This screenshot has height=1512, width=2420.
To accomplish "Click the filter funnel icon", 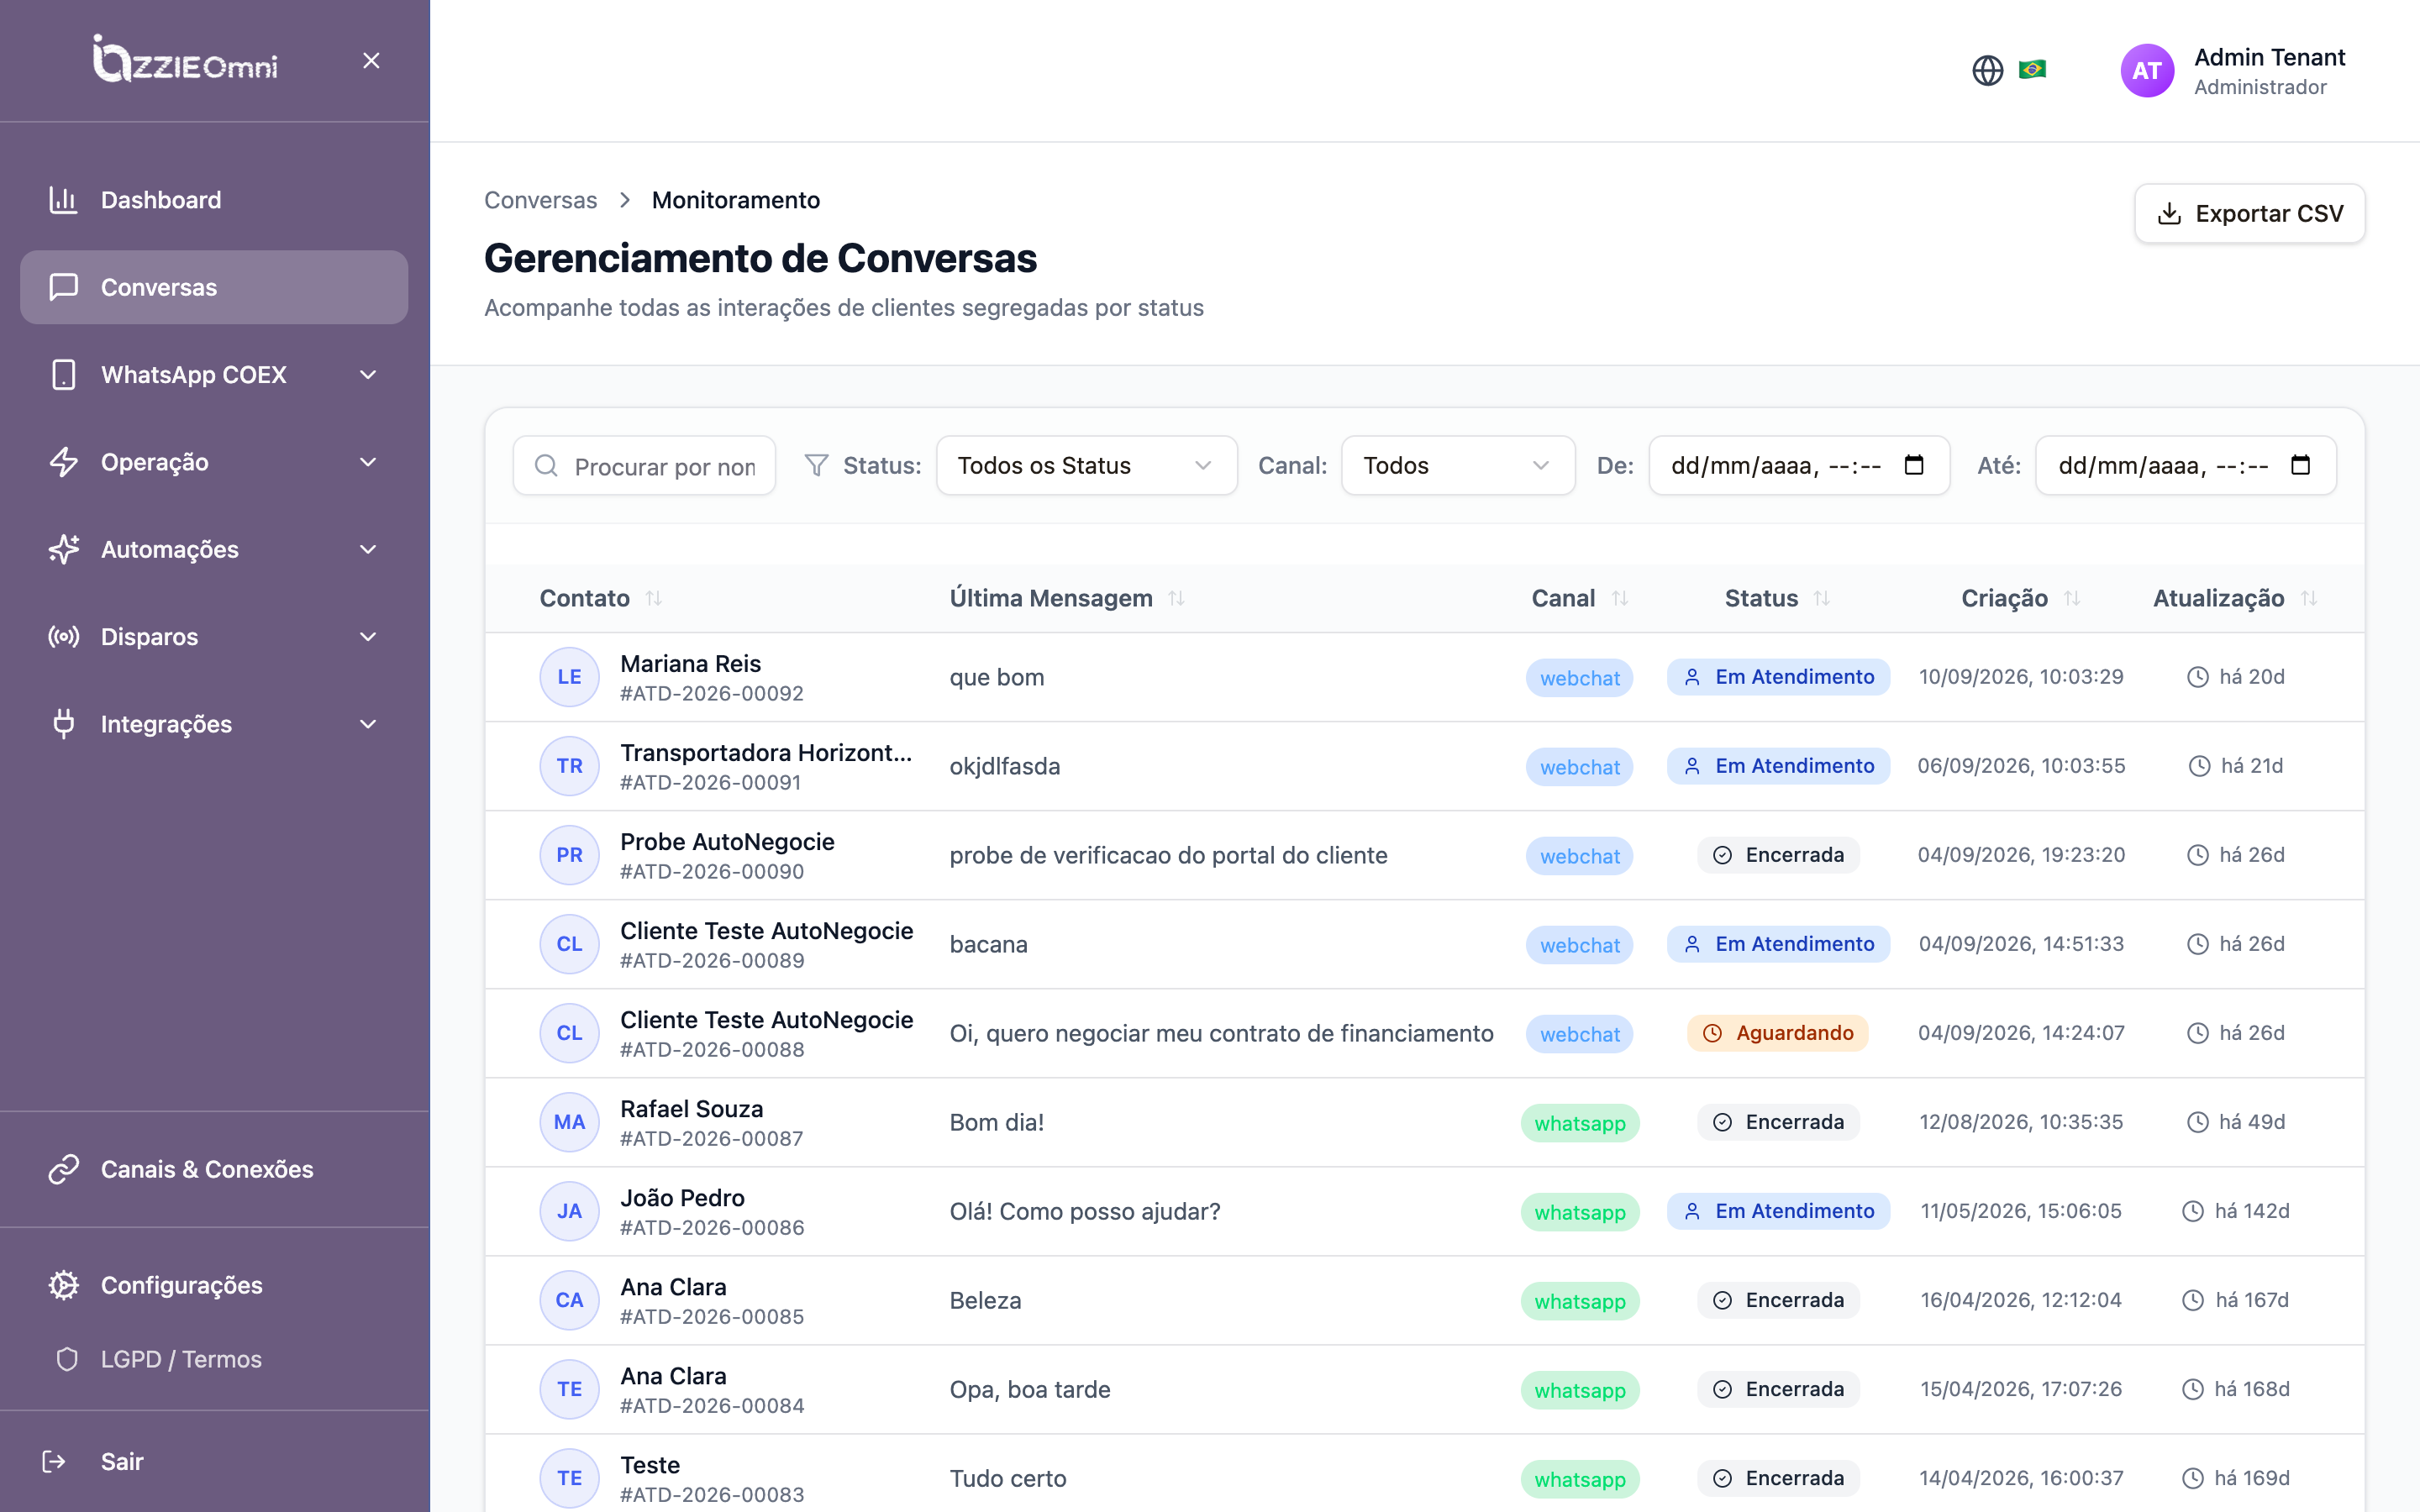I will pyautogui.click(x=816, y=465).
